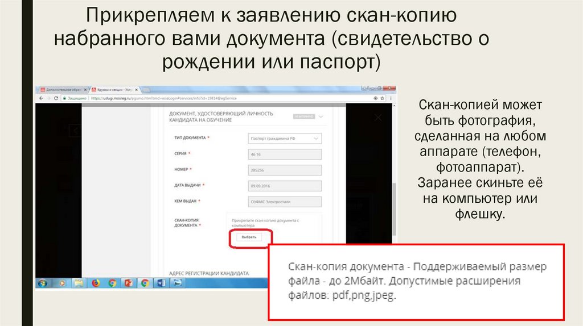Screen dimensions: 583x326
Task: Click the browser Back arrow
Action: (x=41, y=98)
